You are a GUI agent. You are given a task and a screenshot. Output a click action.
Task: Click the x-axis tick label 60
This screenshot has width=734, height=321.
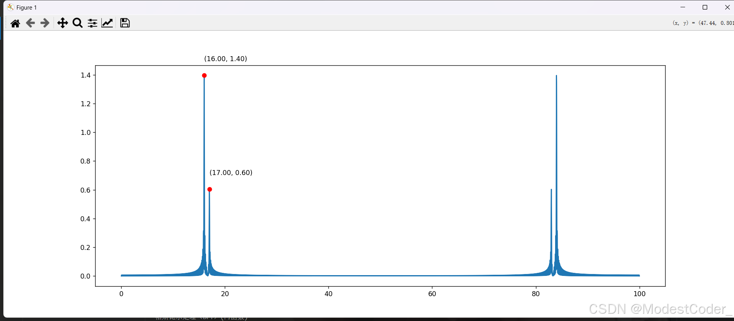[432, 294]
